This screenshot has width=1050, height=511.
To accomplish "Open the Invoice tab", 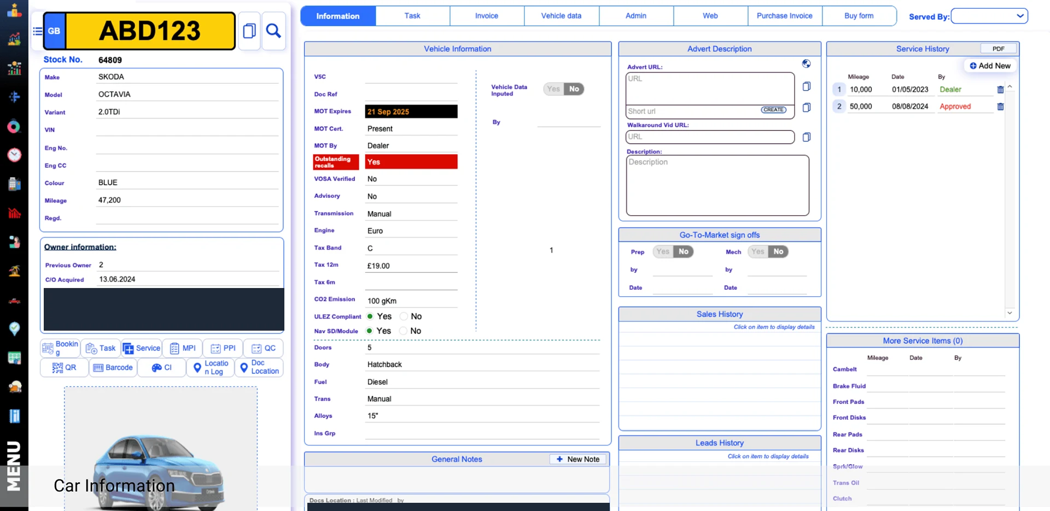I will point(487,16).
